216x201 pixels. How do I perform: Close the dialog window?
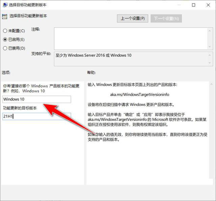[208, 5]
